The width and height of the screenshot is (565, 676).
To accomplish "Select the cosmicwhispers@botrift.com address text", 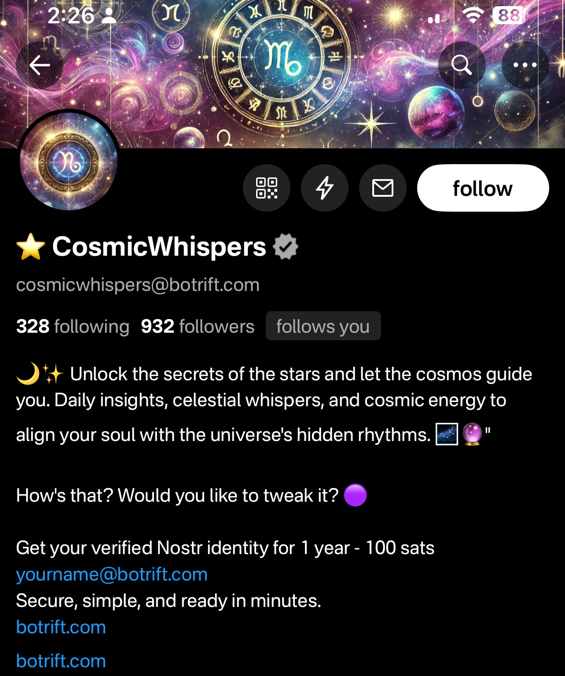I will pyautogui.click(x=138, y=285).
